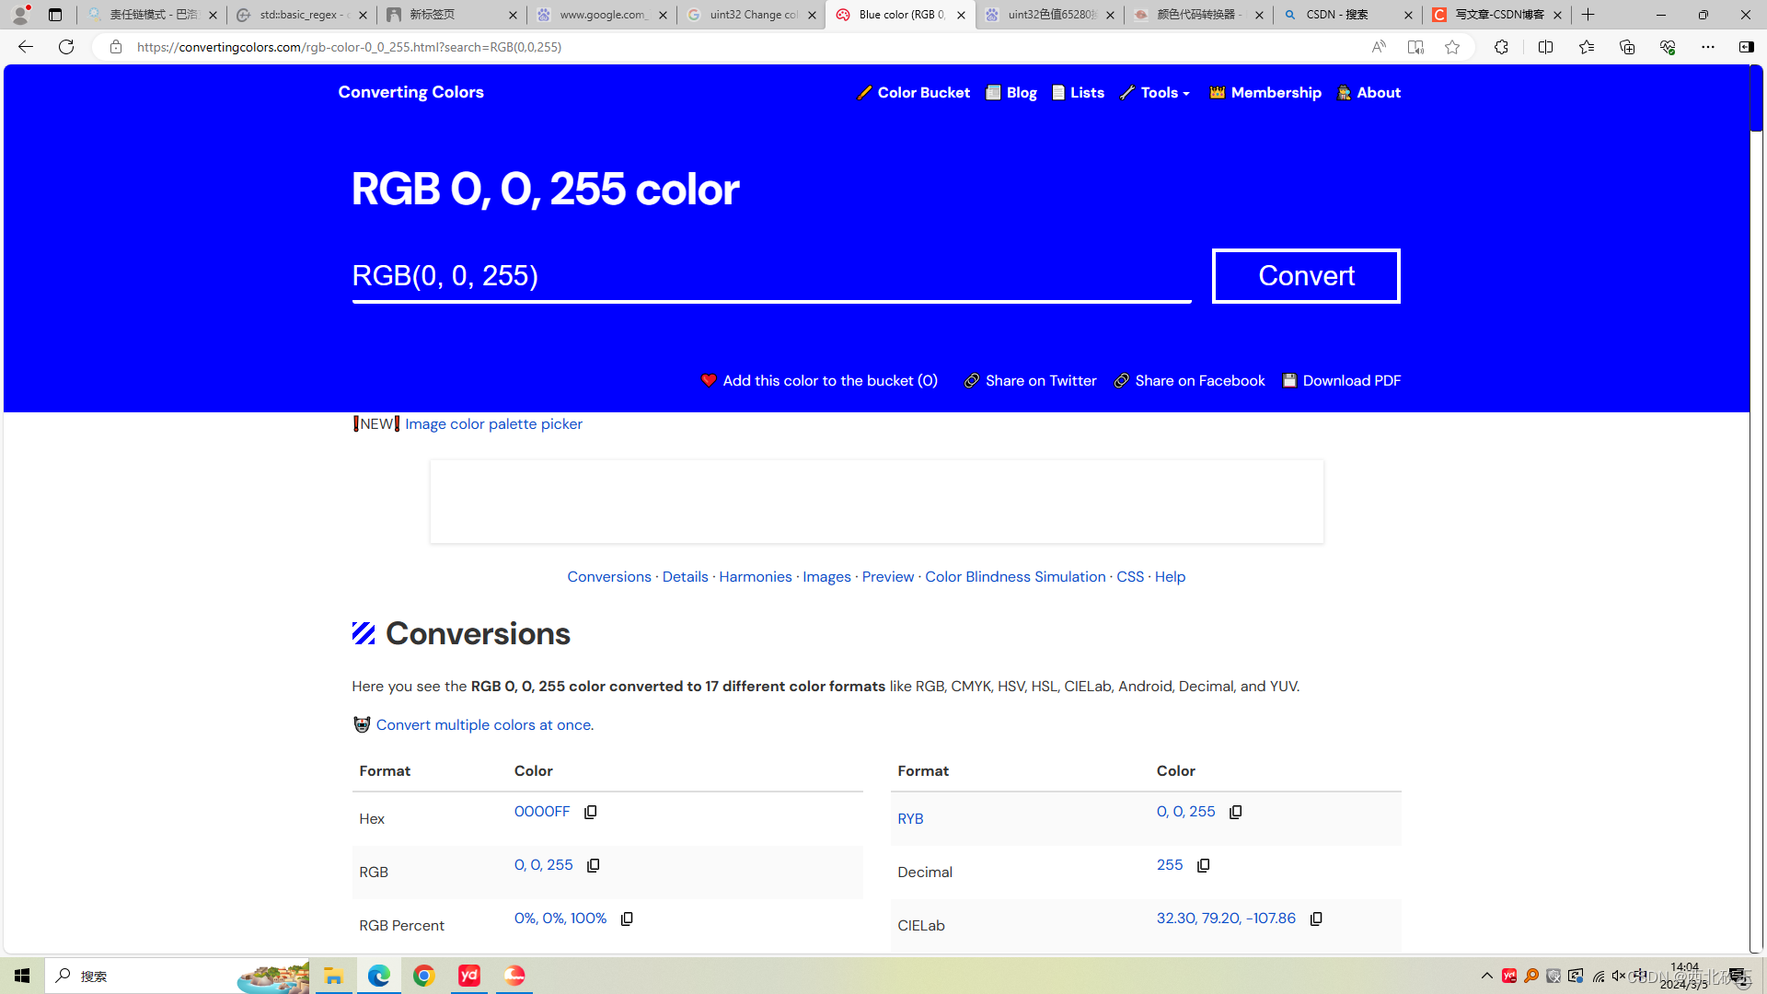Image resolution: width=1767 pixels, height=994 pixels.
Task: Refresh the current page
Action: [66, 47]
